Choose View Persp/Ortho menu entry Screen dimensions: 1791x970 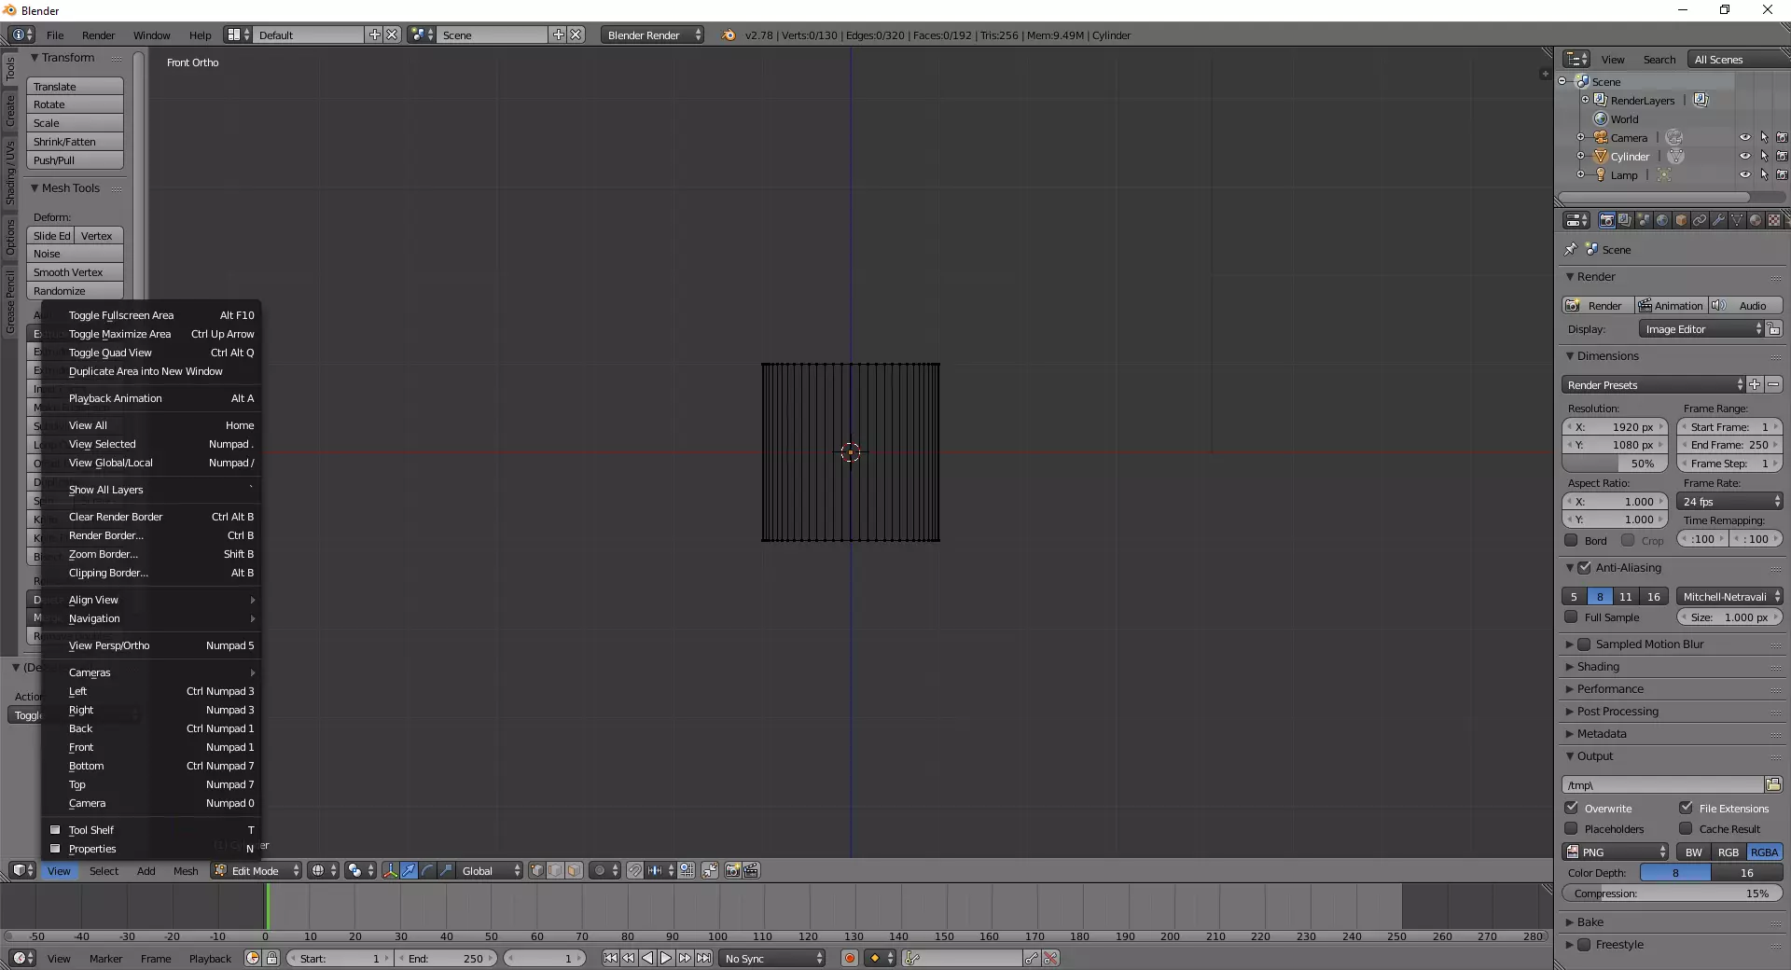pyautogui.click(x=151, y=645)
